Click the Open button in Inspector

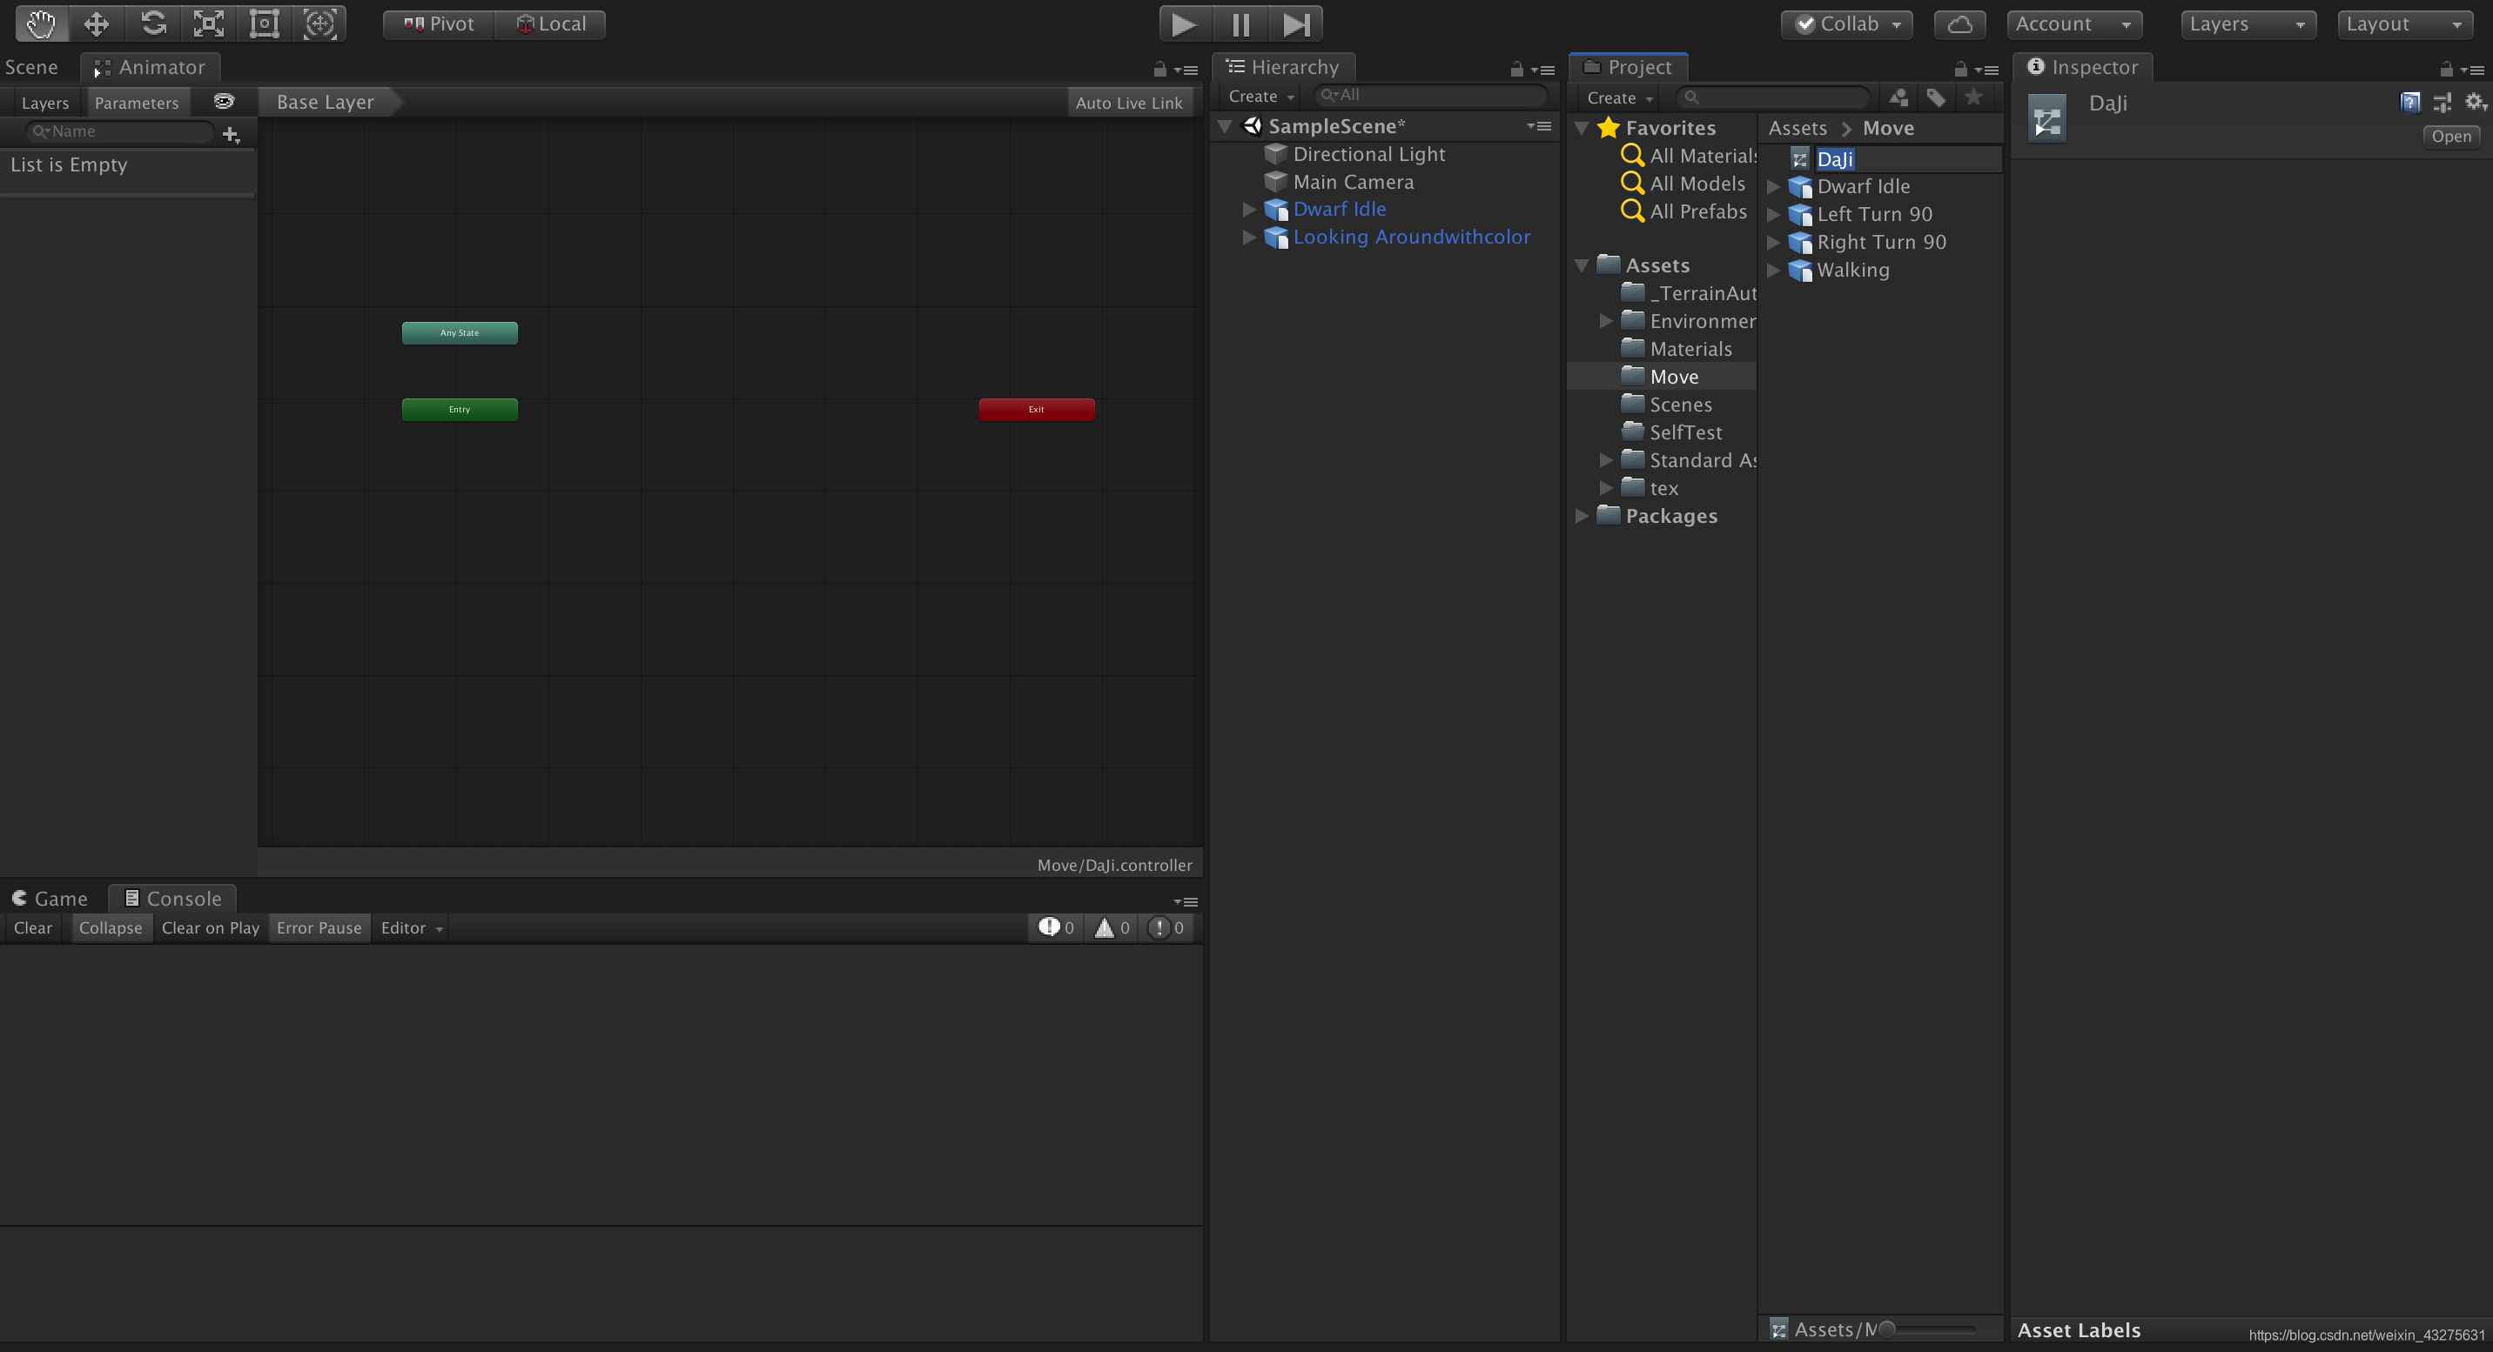pos(2450,137)
